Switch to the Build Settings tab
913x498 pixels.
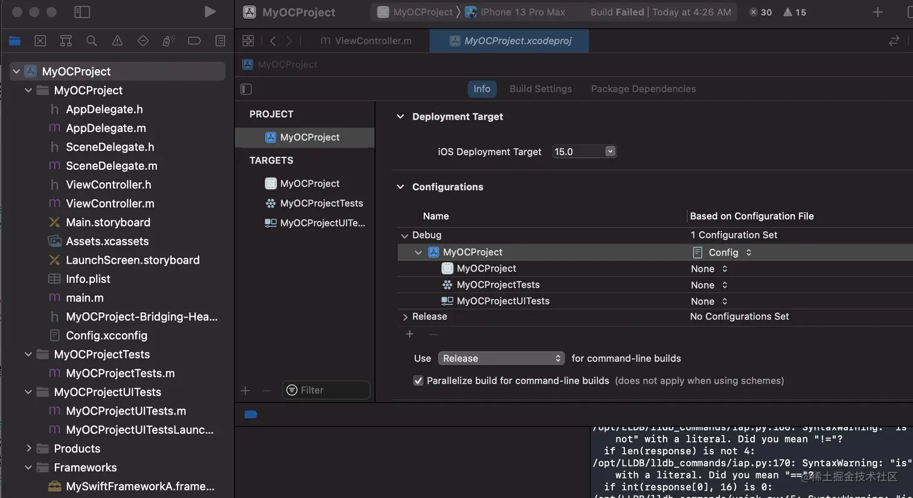click(540, 89)
